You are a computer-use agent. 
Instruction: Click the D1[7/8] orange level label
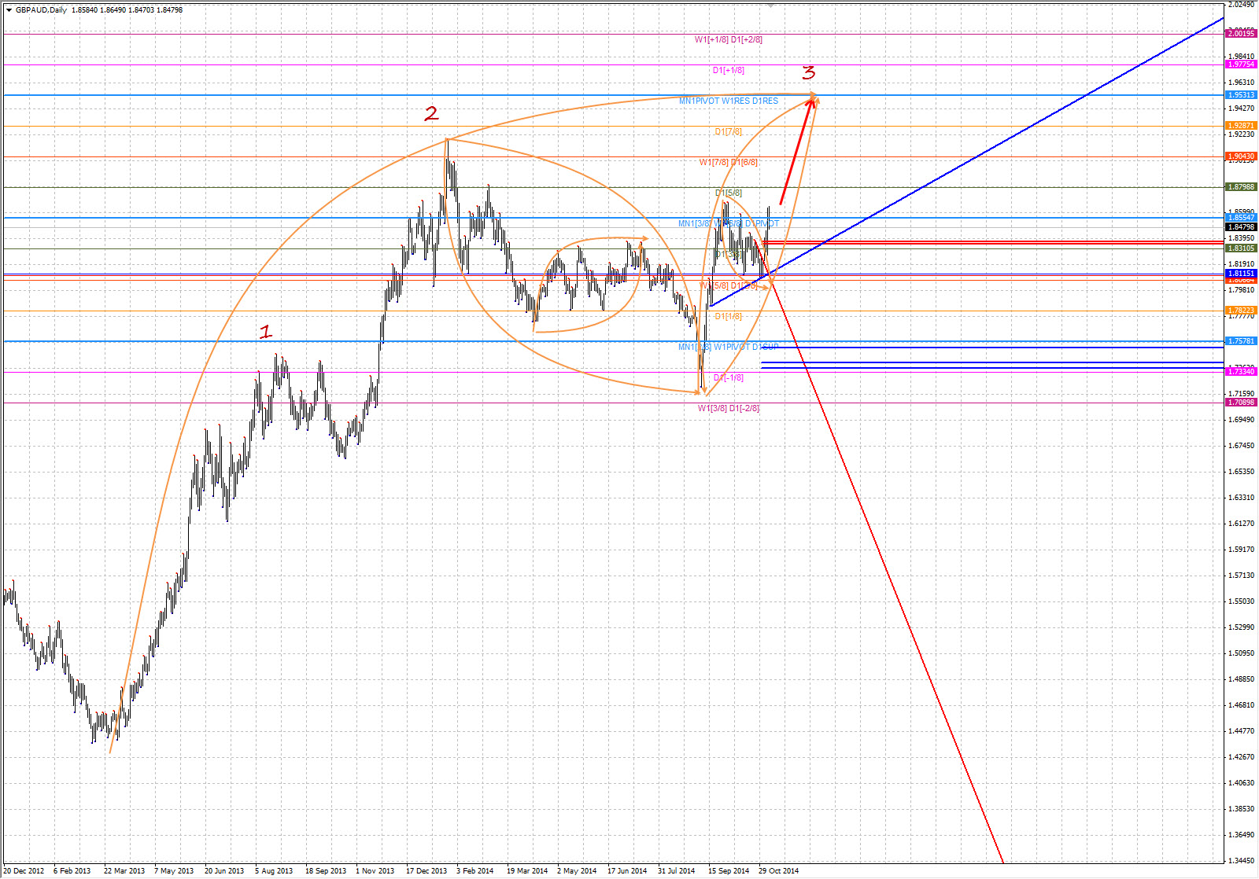point(728,132)
